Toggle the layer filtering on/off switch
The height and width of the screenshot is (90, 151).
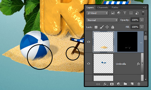point(143,13)
